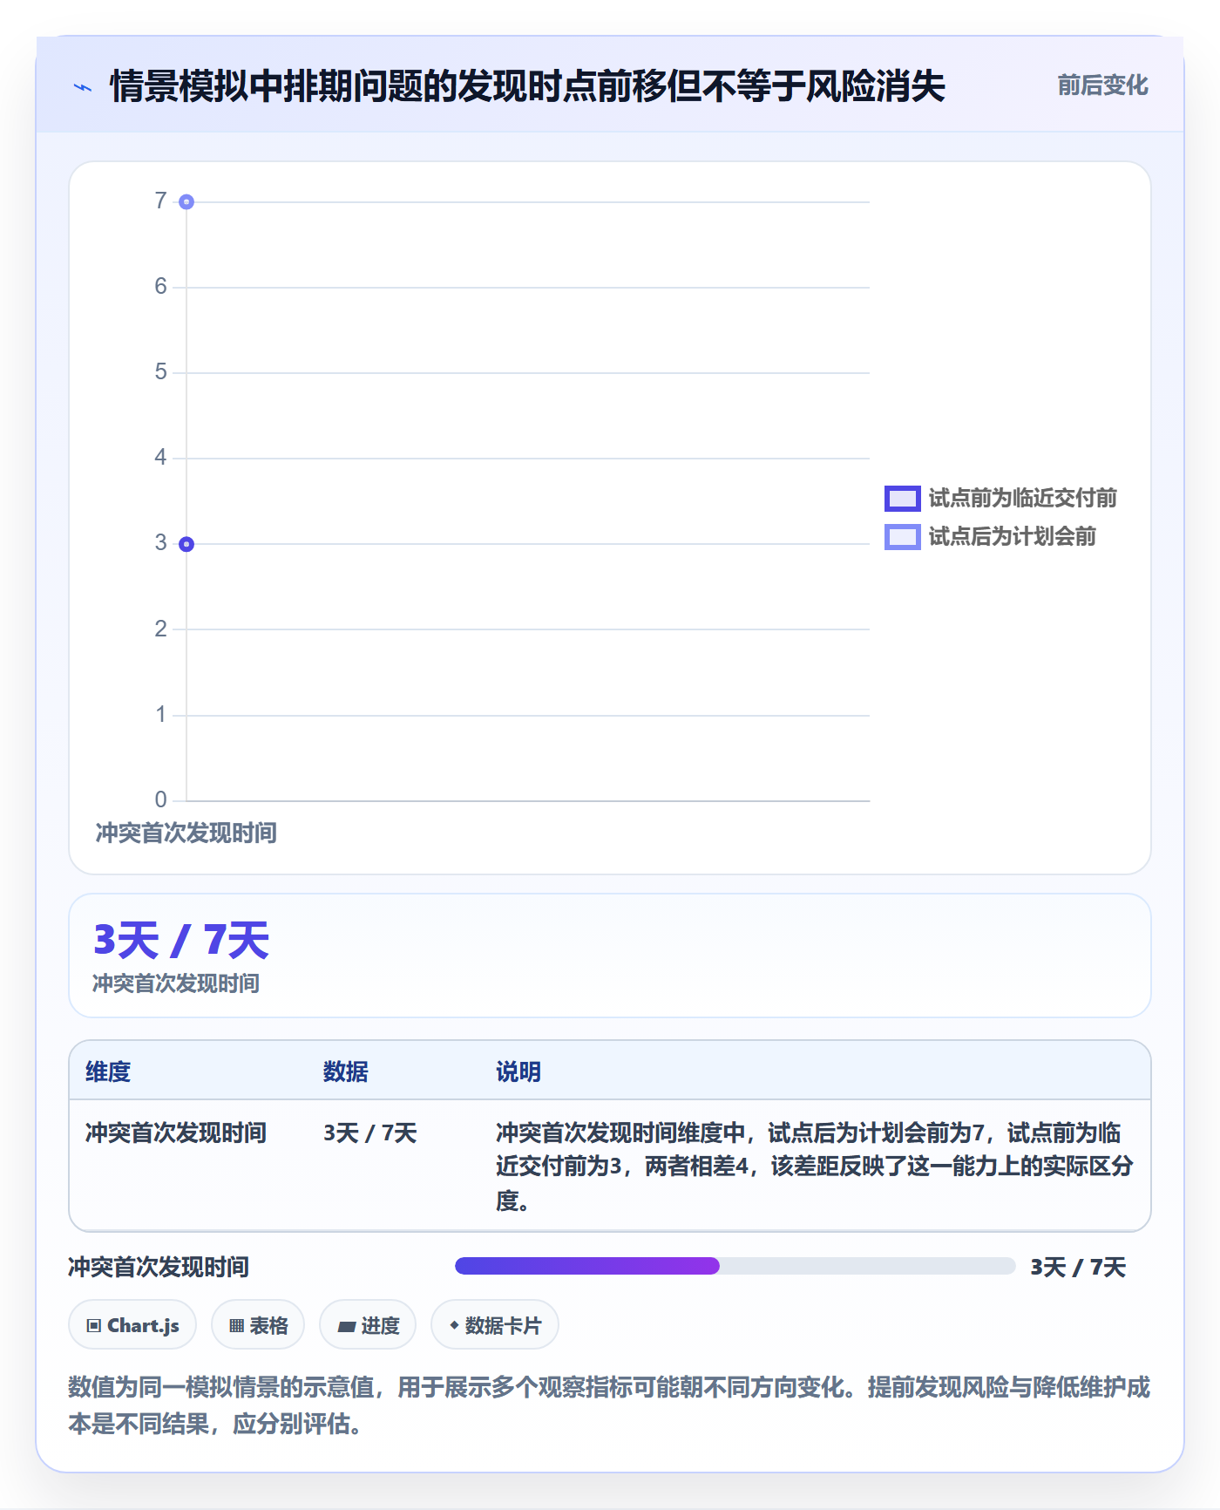Click the 3天 / 7天 label beside progress bar

coord(1078,1267)
